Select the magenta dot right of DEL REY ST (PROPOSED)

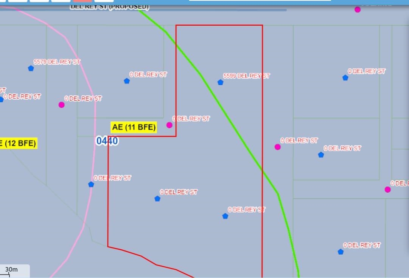point(357,9)
